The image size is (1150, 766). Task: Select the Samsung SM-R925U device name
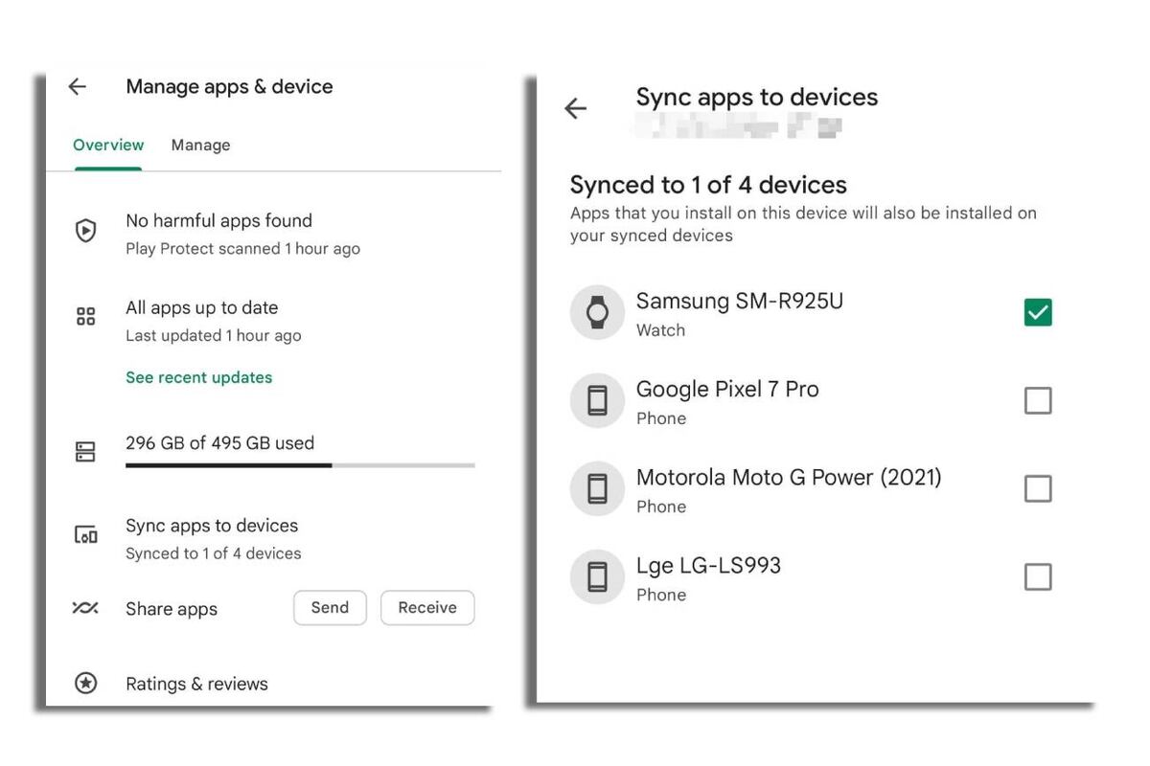[x=740, y=301]
